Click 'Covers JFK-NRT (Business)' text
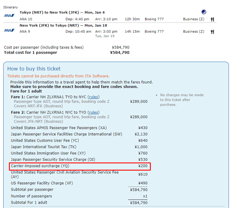Image resolution: width=230 pixels, height=208 pixels. (x=38, y=121)
